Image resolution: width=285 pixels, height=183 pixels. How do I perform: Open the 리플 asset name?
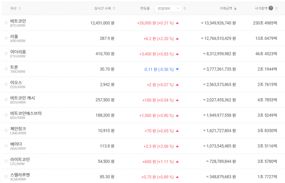coord(14,37)
